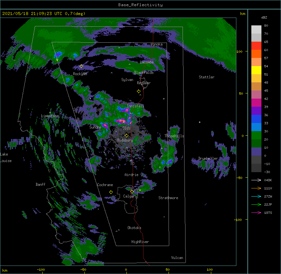Click the yellow V marker east of Calgary
This screenshot has width=281, height=274.
pyautogui.click(x=140, y=190)
